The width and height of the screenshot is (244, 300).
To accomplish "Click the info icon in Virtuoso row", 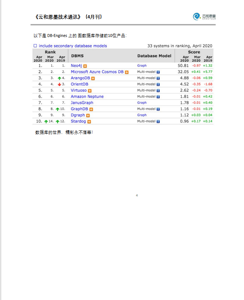I will point(158,91).
